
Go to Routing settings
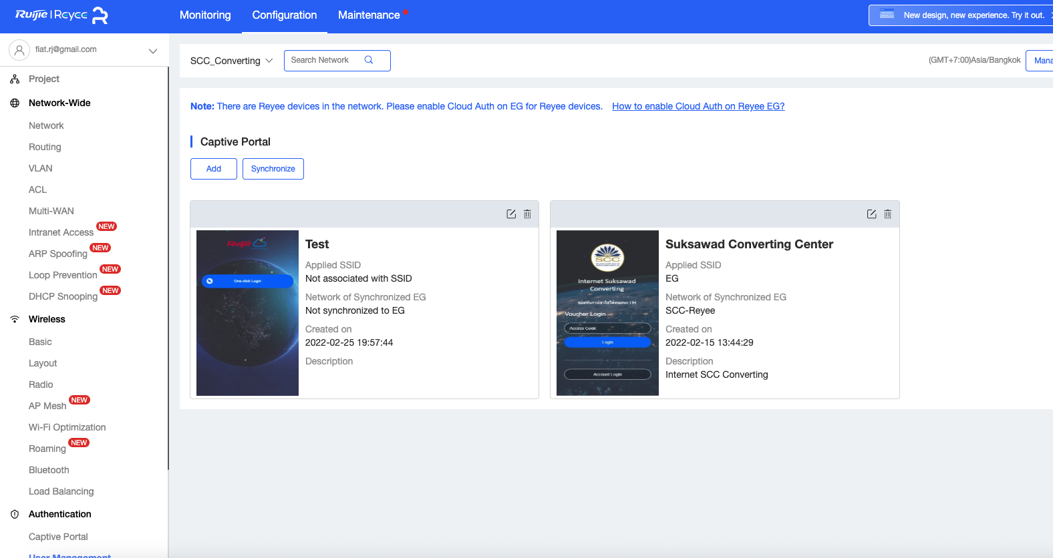click(x=45, y=147)
